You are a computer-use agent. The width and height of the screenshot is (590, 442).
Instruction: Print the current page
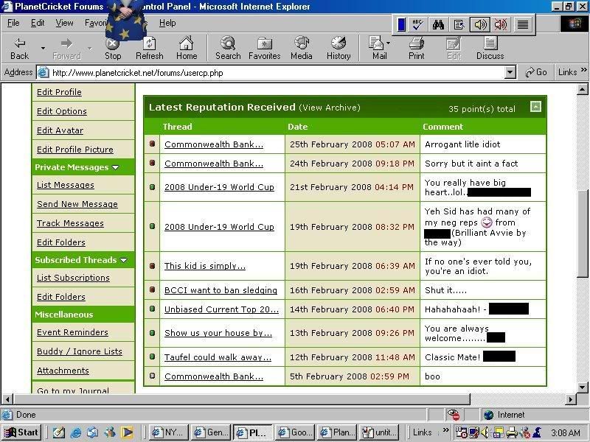(x=416, y=49)
